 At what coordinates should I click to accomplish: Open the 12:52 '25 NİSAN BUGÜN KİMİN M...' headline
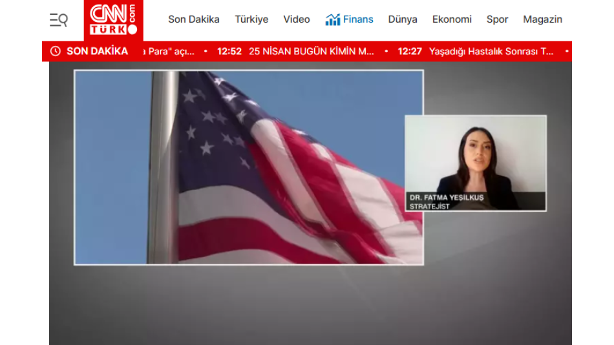[x=295, y=51]
